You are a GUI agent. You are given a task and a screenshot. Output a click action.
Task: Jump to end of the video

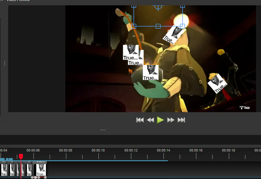coord(181,120)
